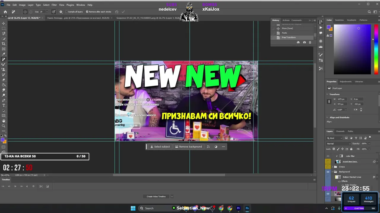Toggle visibility of Background group
Image resolution: width=380 pixels, height=213 pixels.
coord(328,172)
